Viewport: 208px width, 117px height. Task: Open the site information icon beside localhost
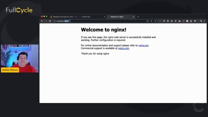click(x=55, y=21)
